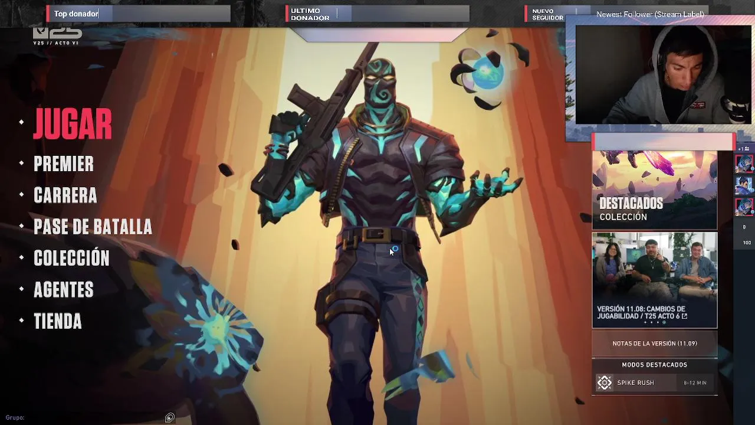Visit the TIENDA store page
Screen dimensions: 755x425
[x=57, y=321]
